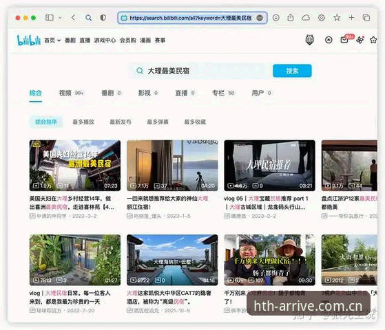Click the privacy shield icon
Viewport: 385px width, 330px height.
(103, 18)
